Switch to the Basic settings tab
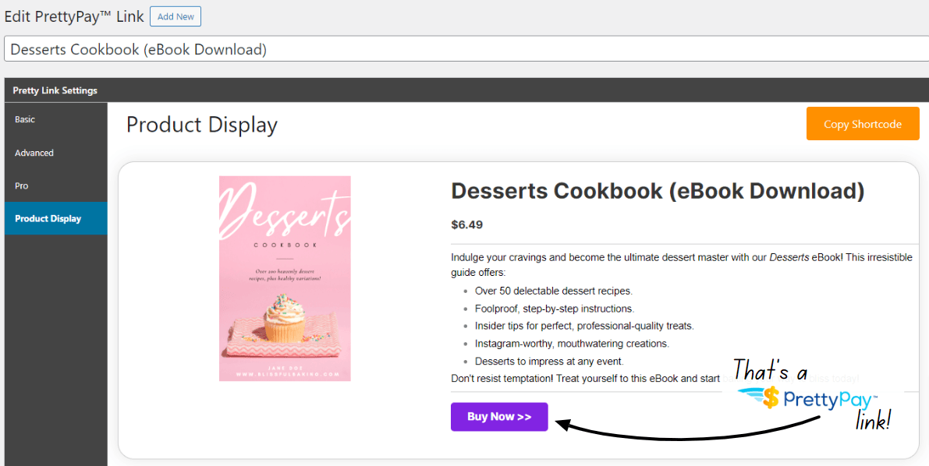The height and width of the screenshot is (466, 929). [25, 119]
